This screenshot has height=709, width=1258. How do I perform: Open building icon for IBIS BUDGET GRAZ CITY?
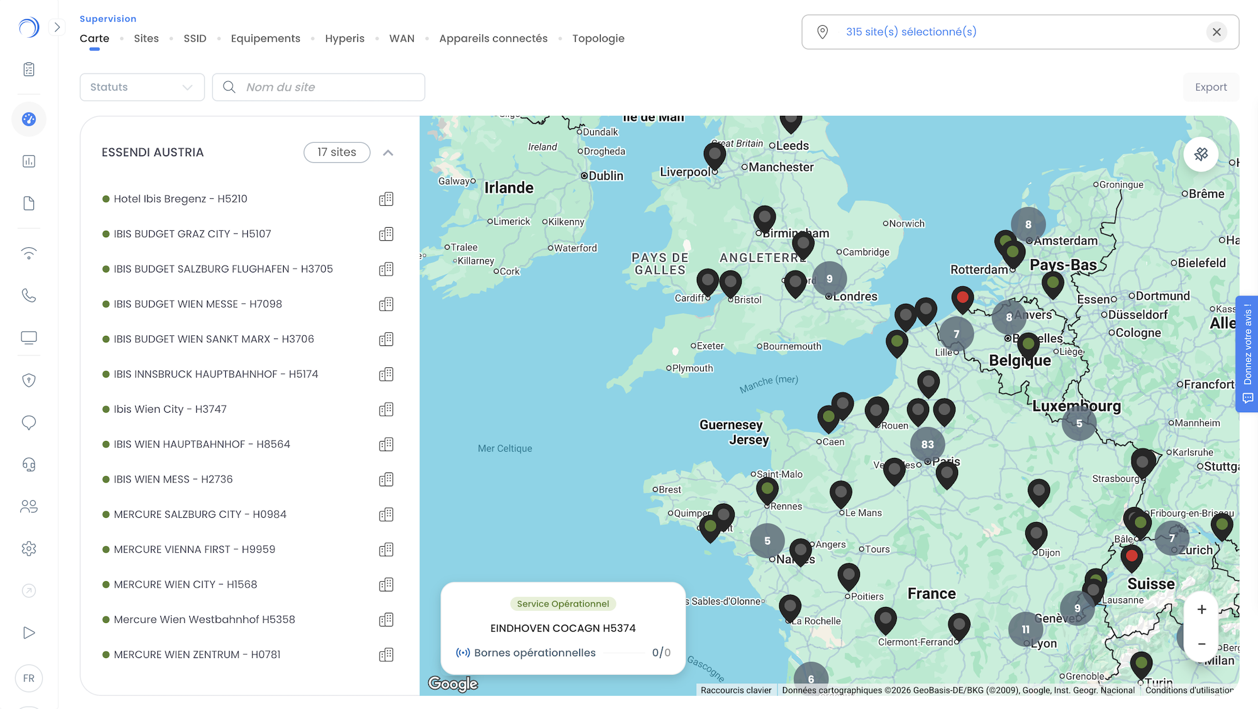[386, 235]
